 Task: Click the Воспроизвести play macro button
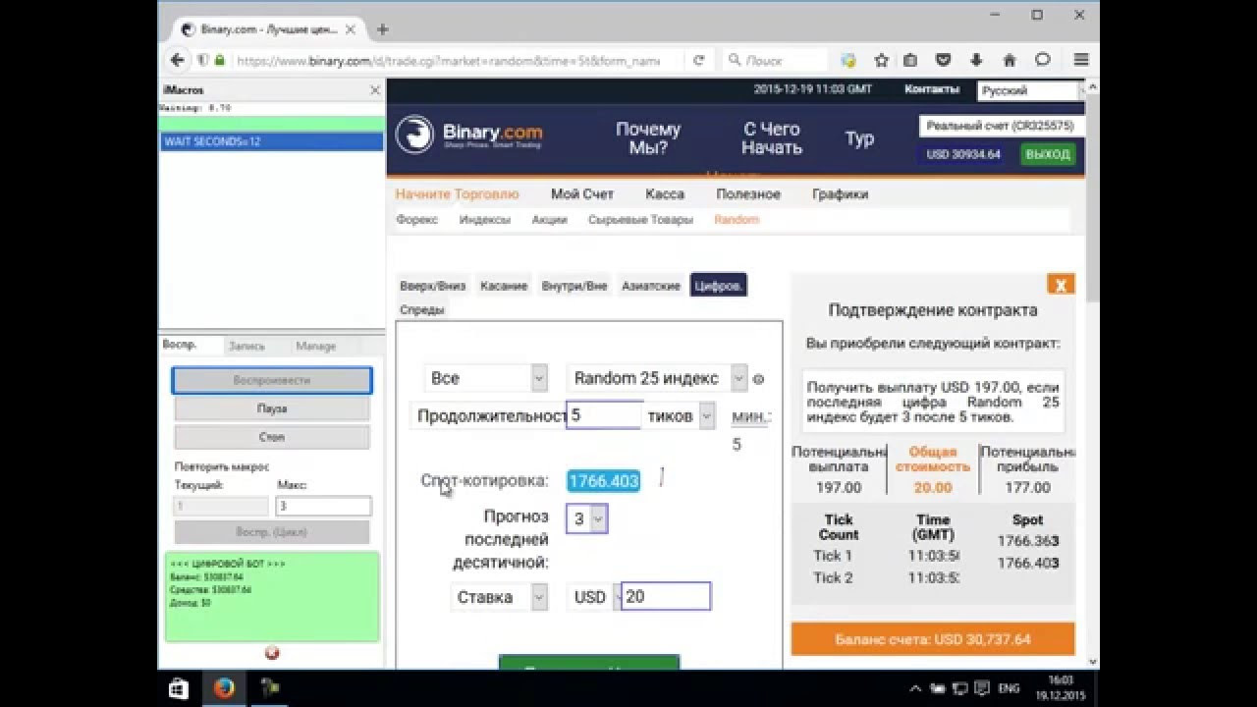click(x=272, y=380)
